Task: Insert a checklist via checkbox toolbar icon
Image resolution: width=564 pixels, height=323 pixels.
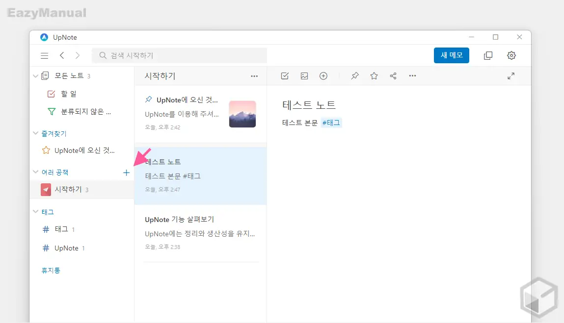Action: [x=285, y=76]
